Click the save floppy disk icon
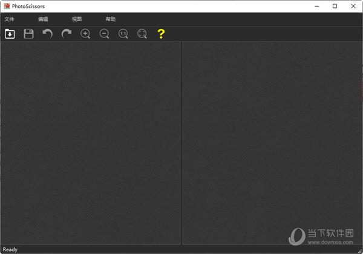Screen dimensions: 363x254 pos(28,34)
